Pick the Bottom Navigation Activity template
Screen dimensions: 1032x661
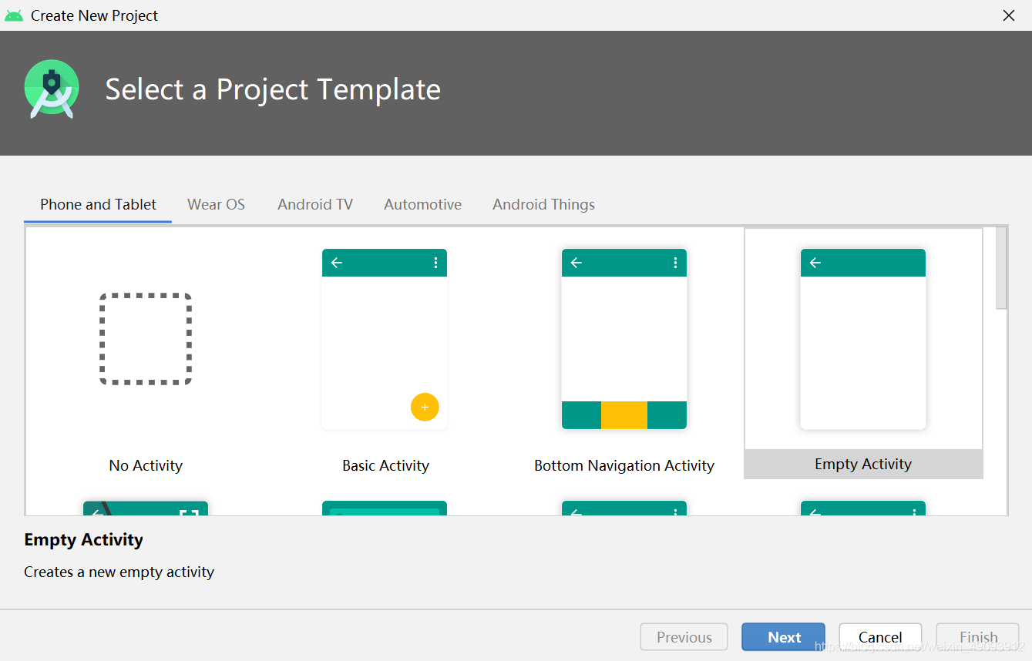point(624,339)
